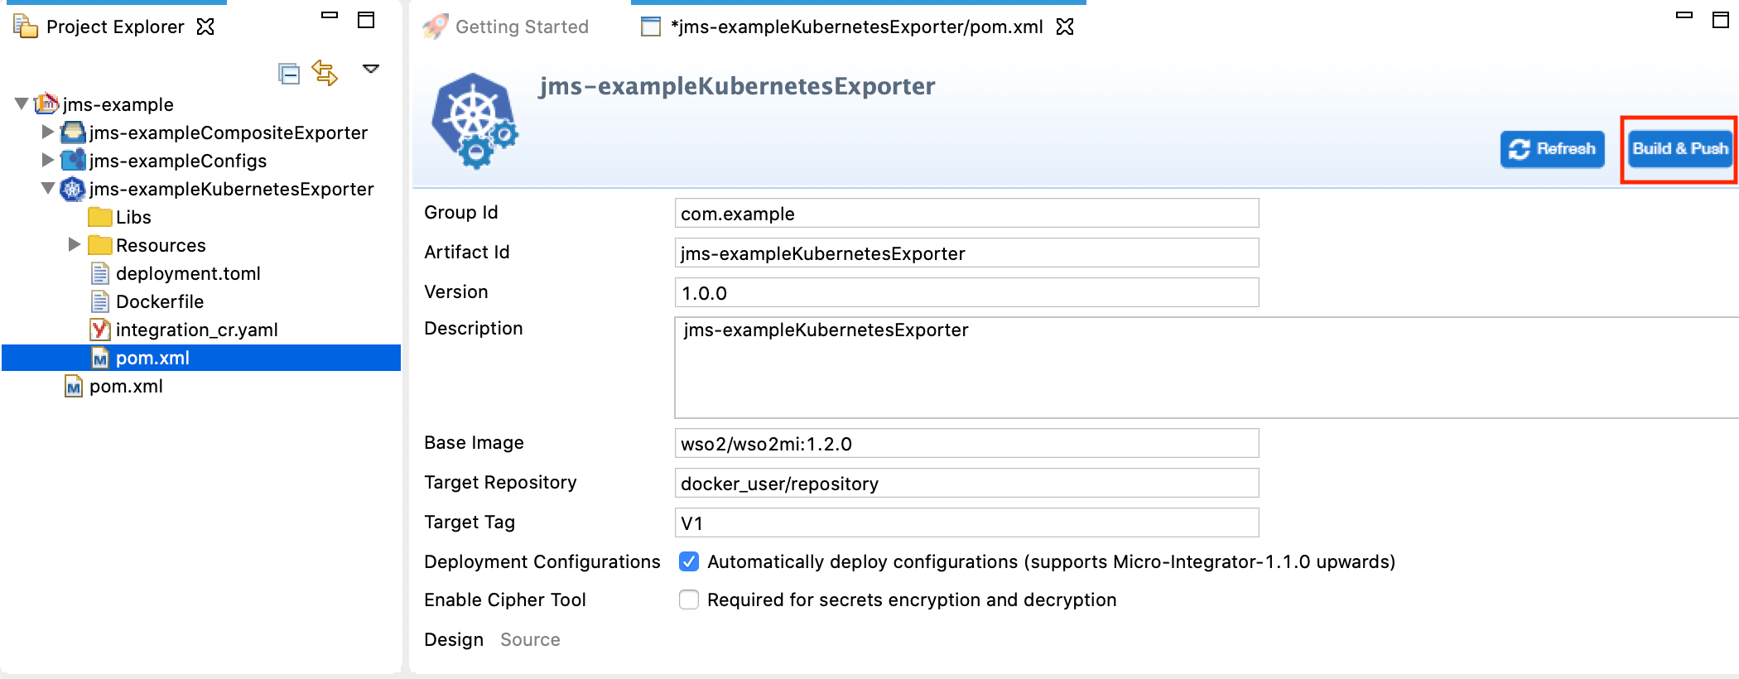The width and height of the screenshot is (1739, 679).
Task: Click the Maven icon of selected pom.xml
Action: click(x=100, y=358)
